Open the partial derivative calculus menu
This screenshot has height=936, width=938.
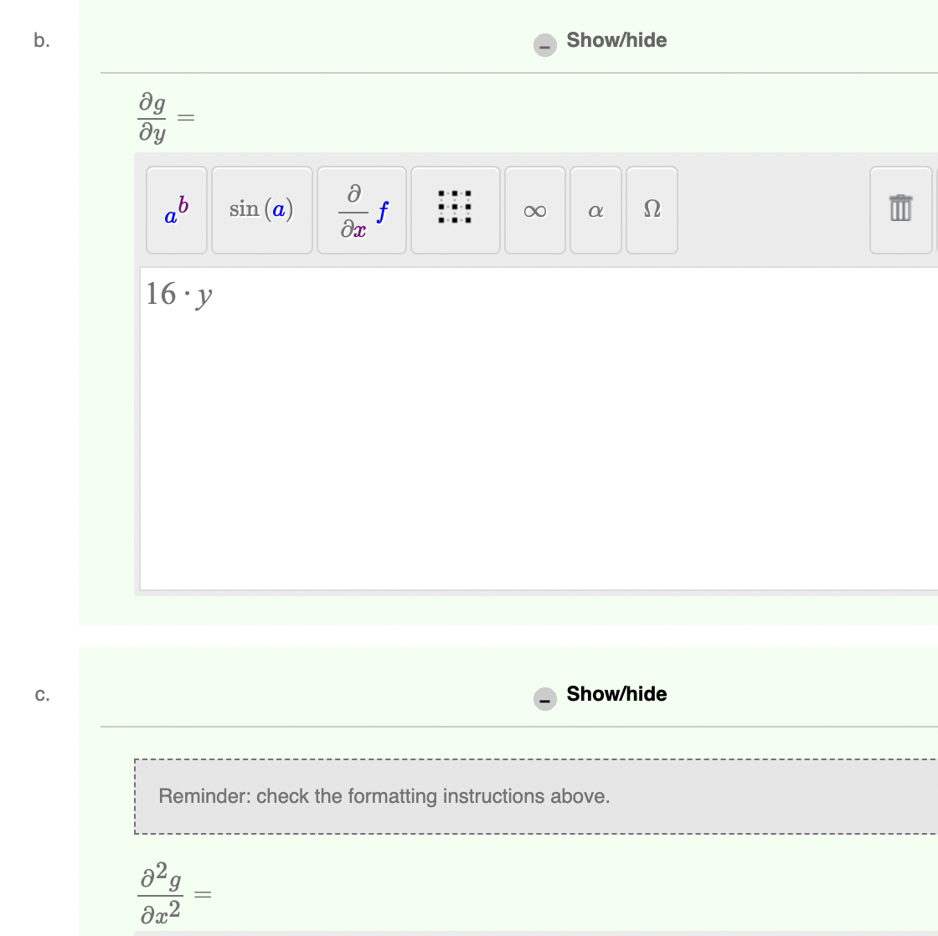click(362, 210)
